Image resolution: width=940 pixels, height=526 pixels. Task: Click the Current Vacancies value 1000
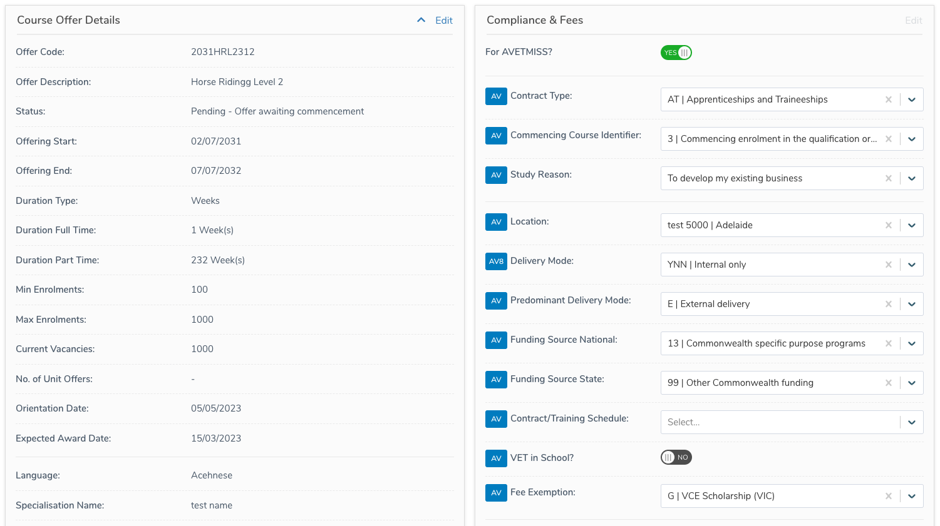[202, 349]
